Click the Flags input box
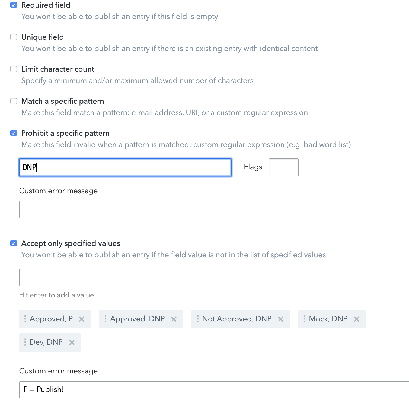 [x=283, y=167]
